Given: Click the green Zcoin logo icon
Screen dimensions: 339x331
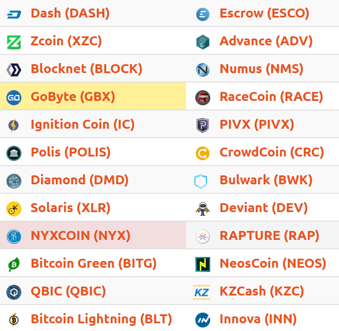Looking at the screenshot, I should [x=14, y=42].
